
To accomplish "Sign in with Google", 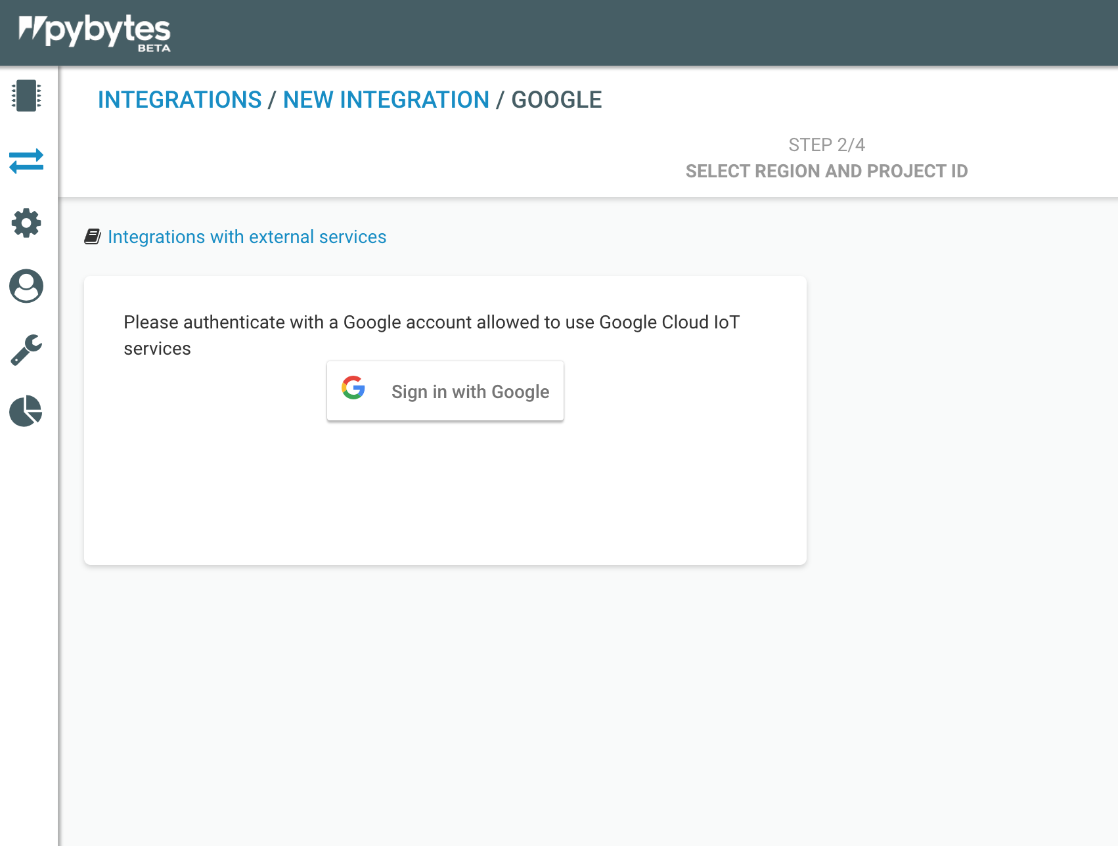I will pos(445,391).
